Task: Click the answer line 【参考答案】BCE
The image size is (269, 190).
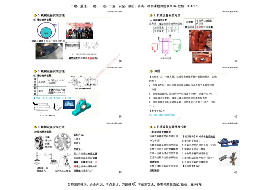Action: click(191, 166)
